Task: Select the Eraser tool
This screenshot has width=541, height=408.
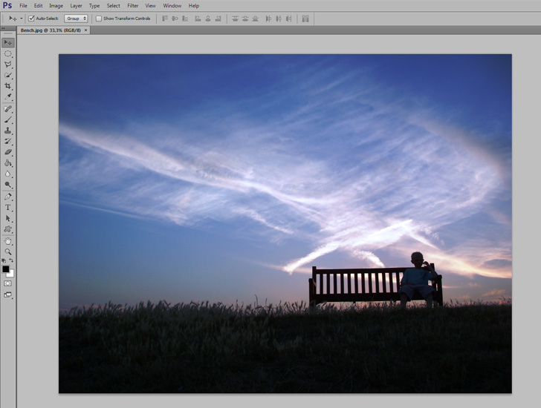Action: point(8,152)
